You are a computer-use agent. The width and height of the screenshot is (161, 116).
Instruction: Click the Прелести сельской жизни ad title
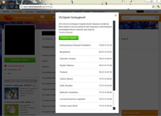[17, 102]
